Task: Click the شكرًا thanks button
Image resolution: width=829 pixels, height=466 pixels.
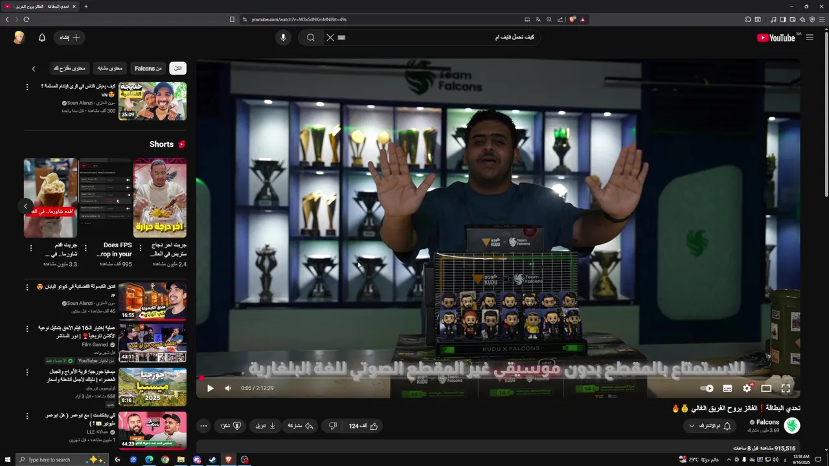Action: coord(231,426)
